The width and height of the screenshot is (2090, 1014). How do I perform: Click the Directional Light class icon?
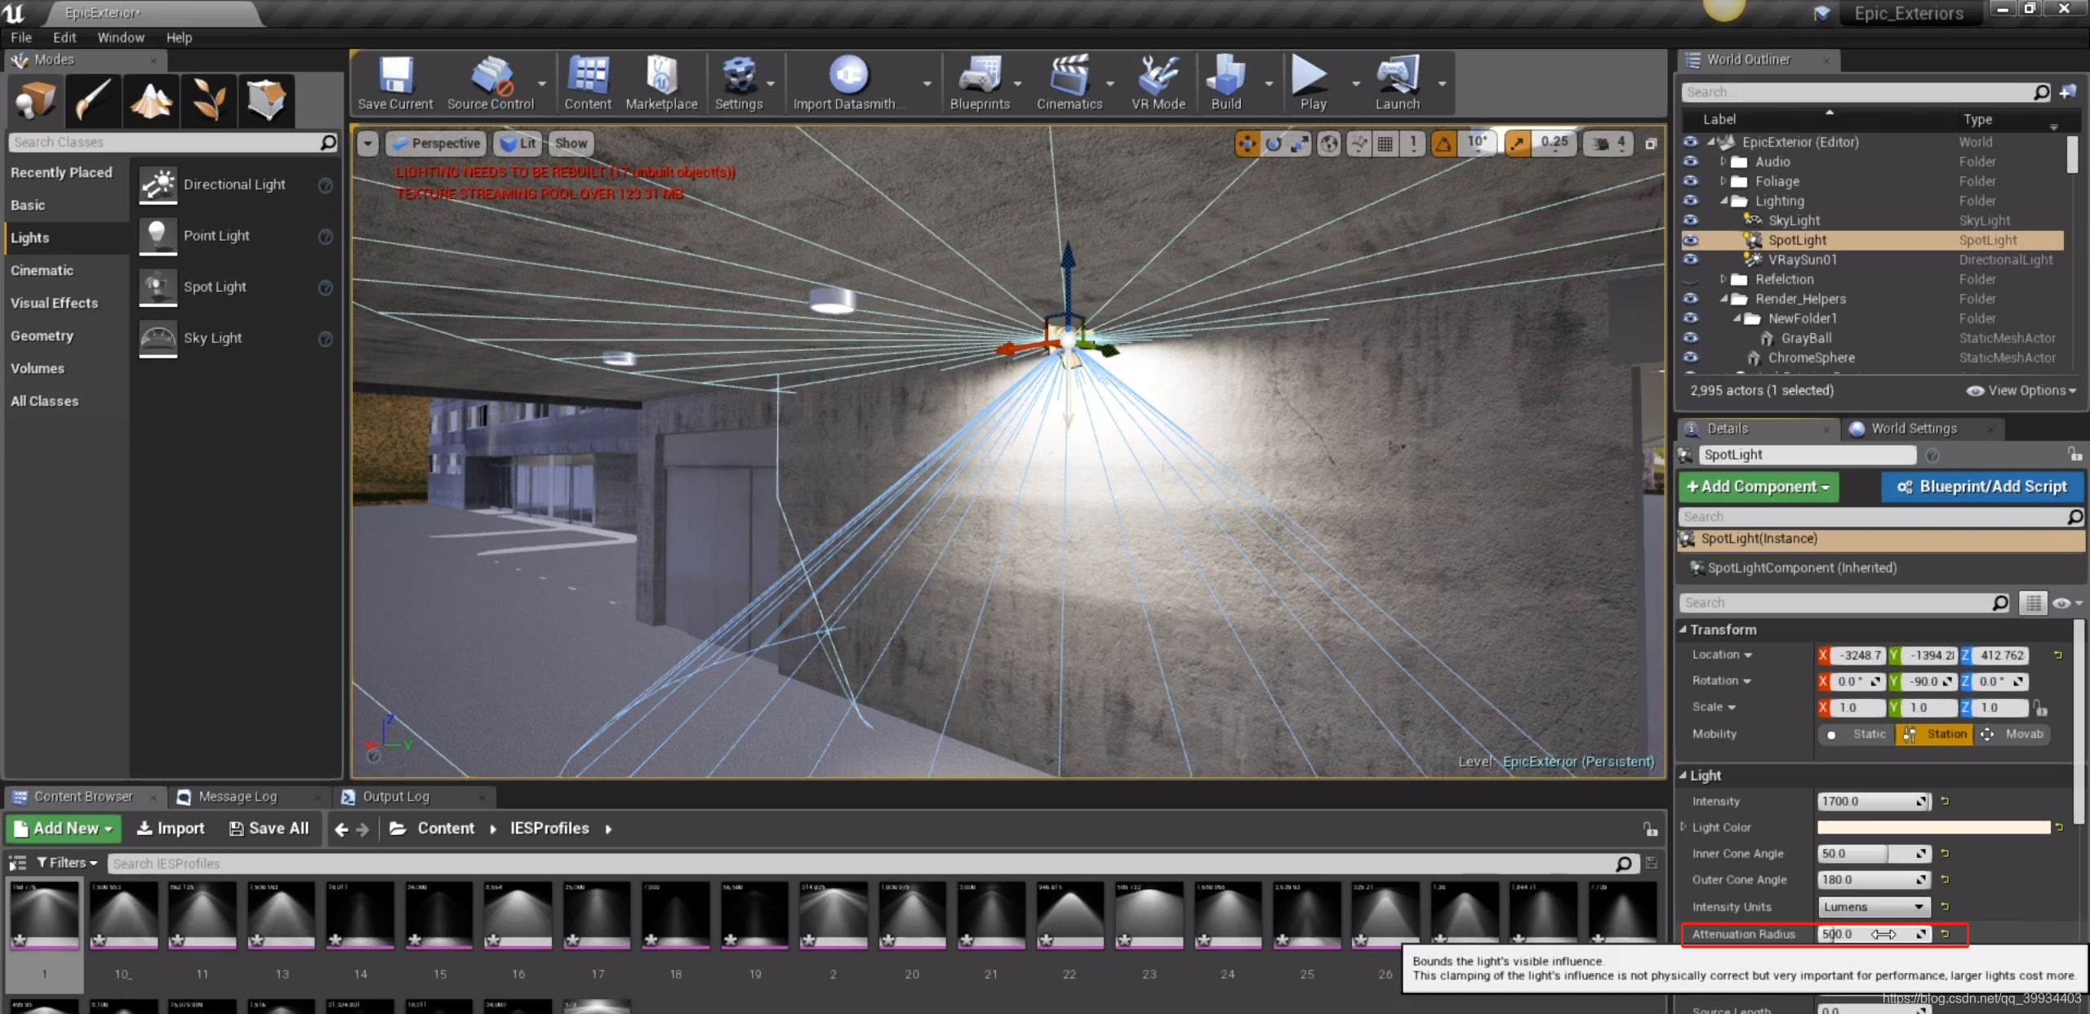tap(158, 185)
